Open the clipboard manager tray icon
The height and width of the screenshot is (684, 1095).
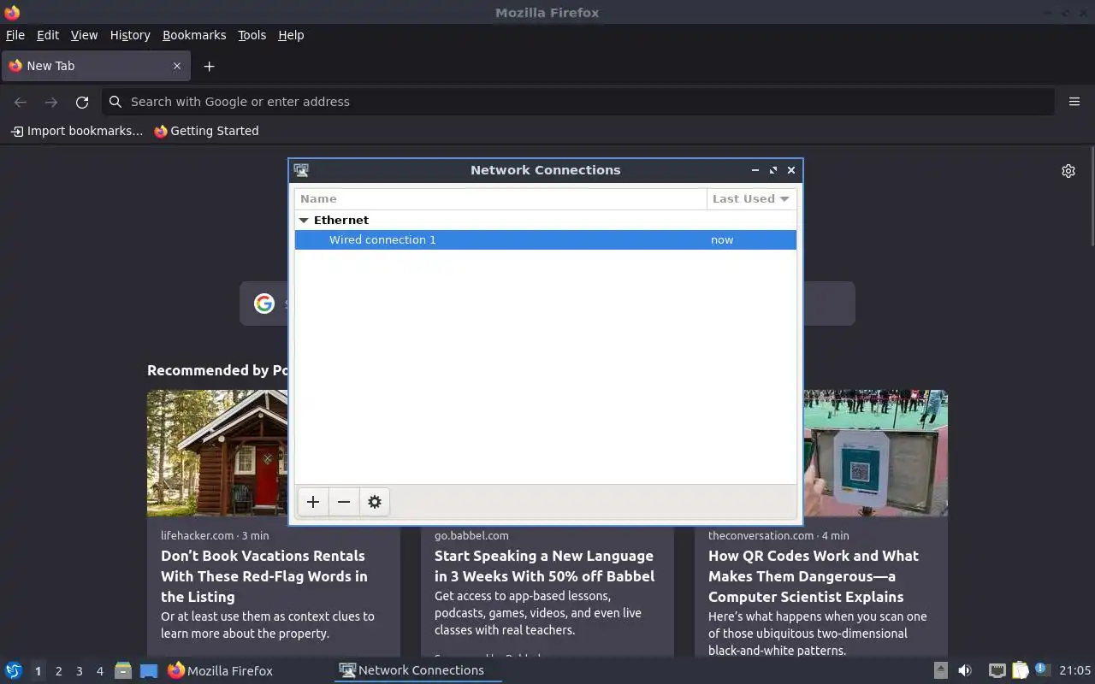[x=1020, y=670]
